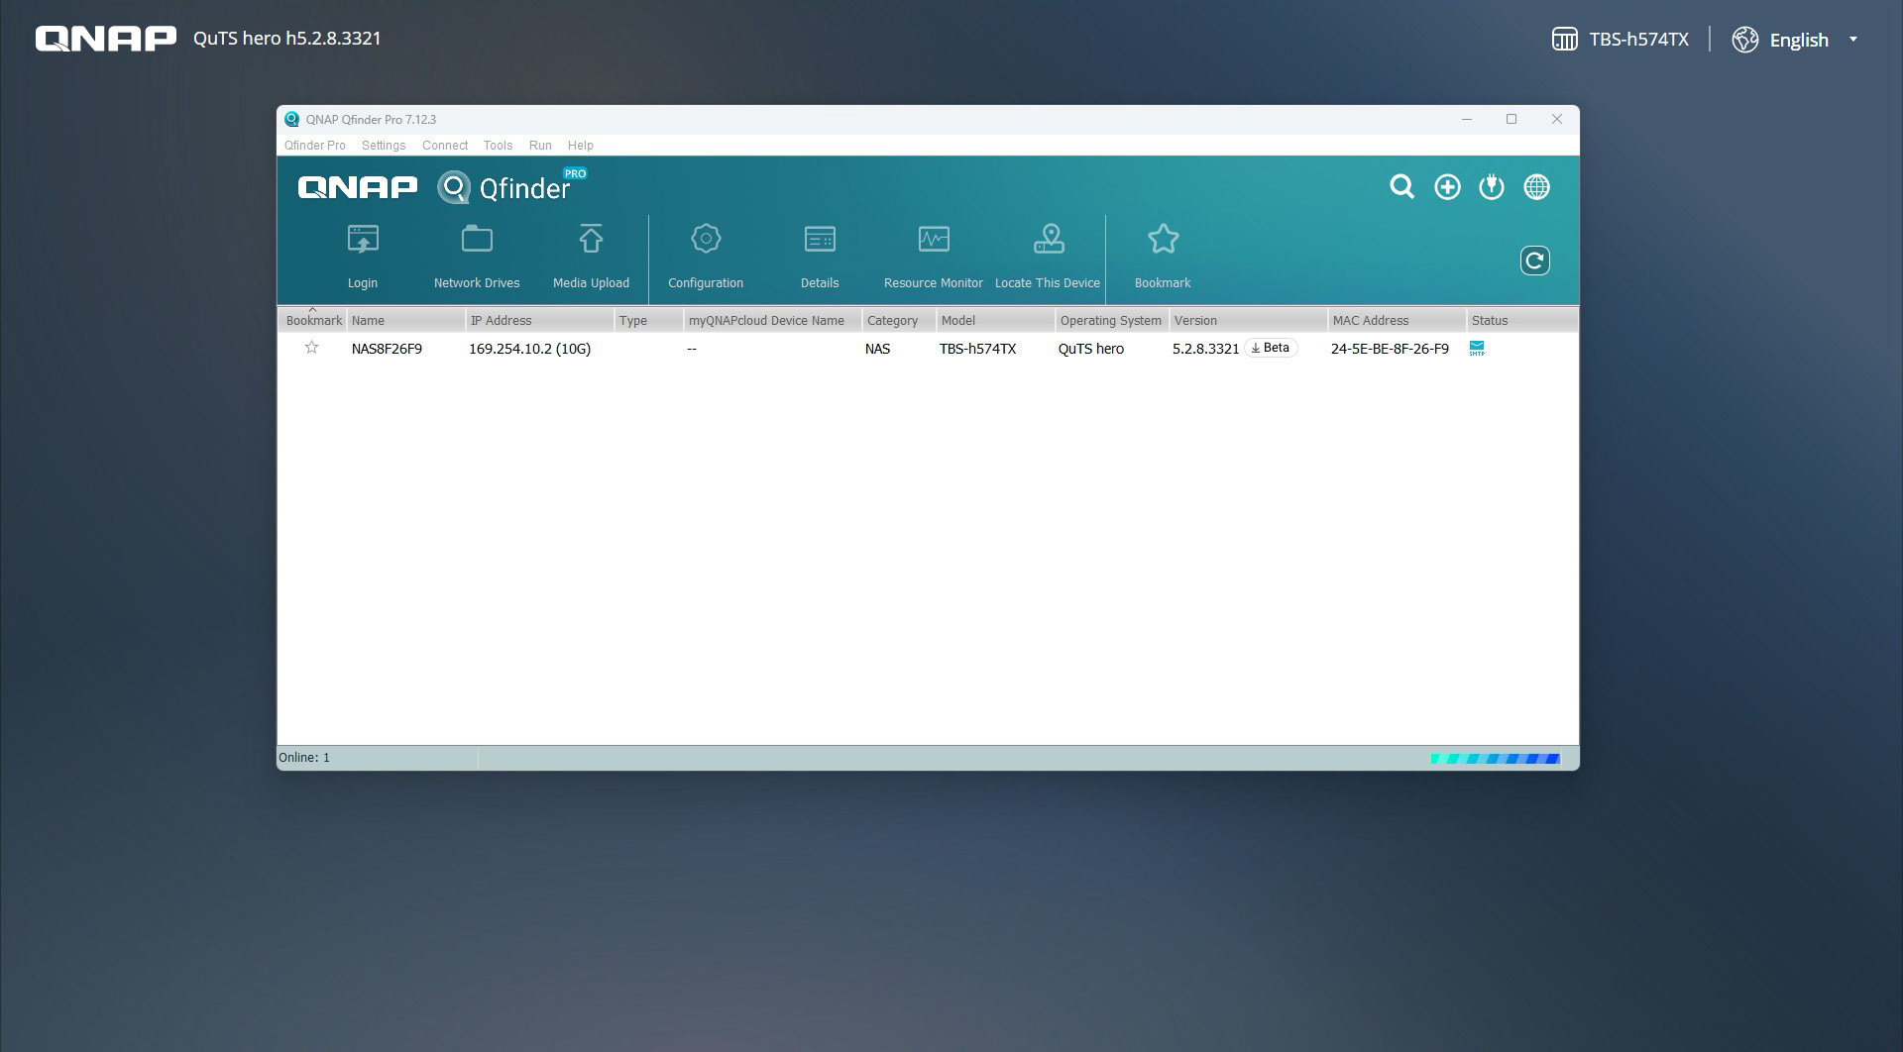
Task: Open the Tools menu
Action: click(x=498, y=145)
